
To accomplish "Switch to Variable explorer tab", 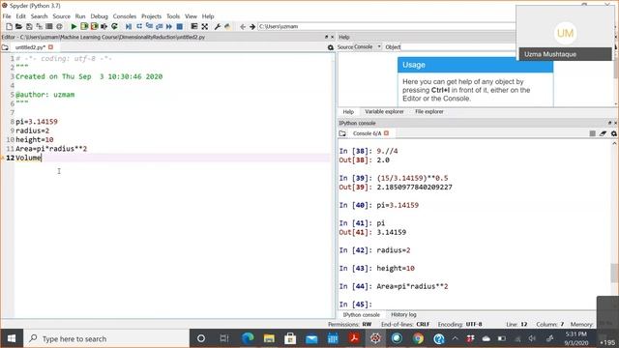I will pyautogui.click(x=384, y=112).
